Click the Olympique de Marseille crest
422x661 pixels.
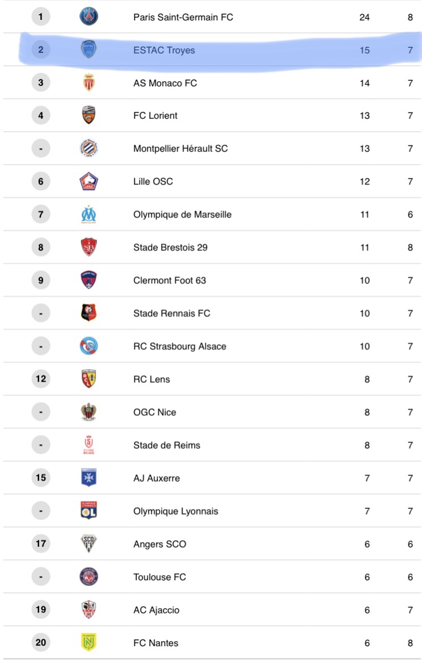(x=88, y=215)
